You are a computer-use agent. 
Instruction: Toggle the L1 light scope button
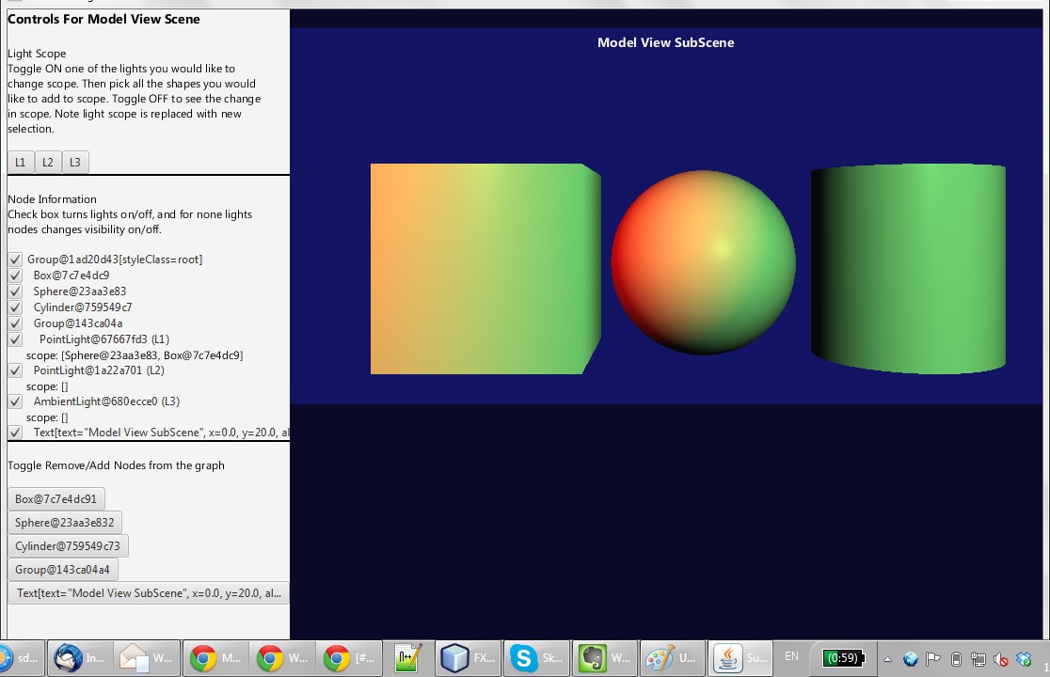(21, 163)
